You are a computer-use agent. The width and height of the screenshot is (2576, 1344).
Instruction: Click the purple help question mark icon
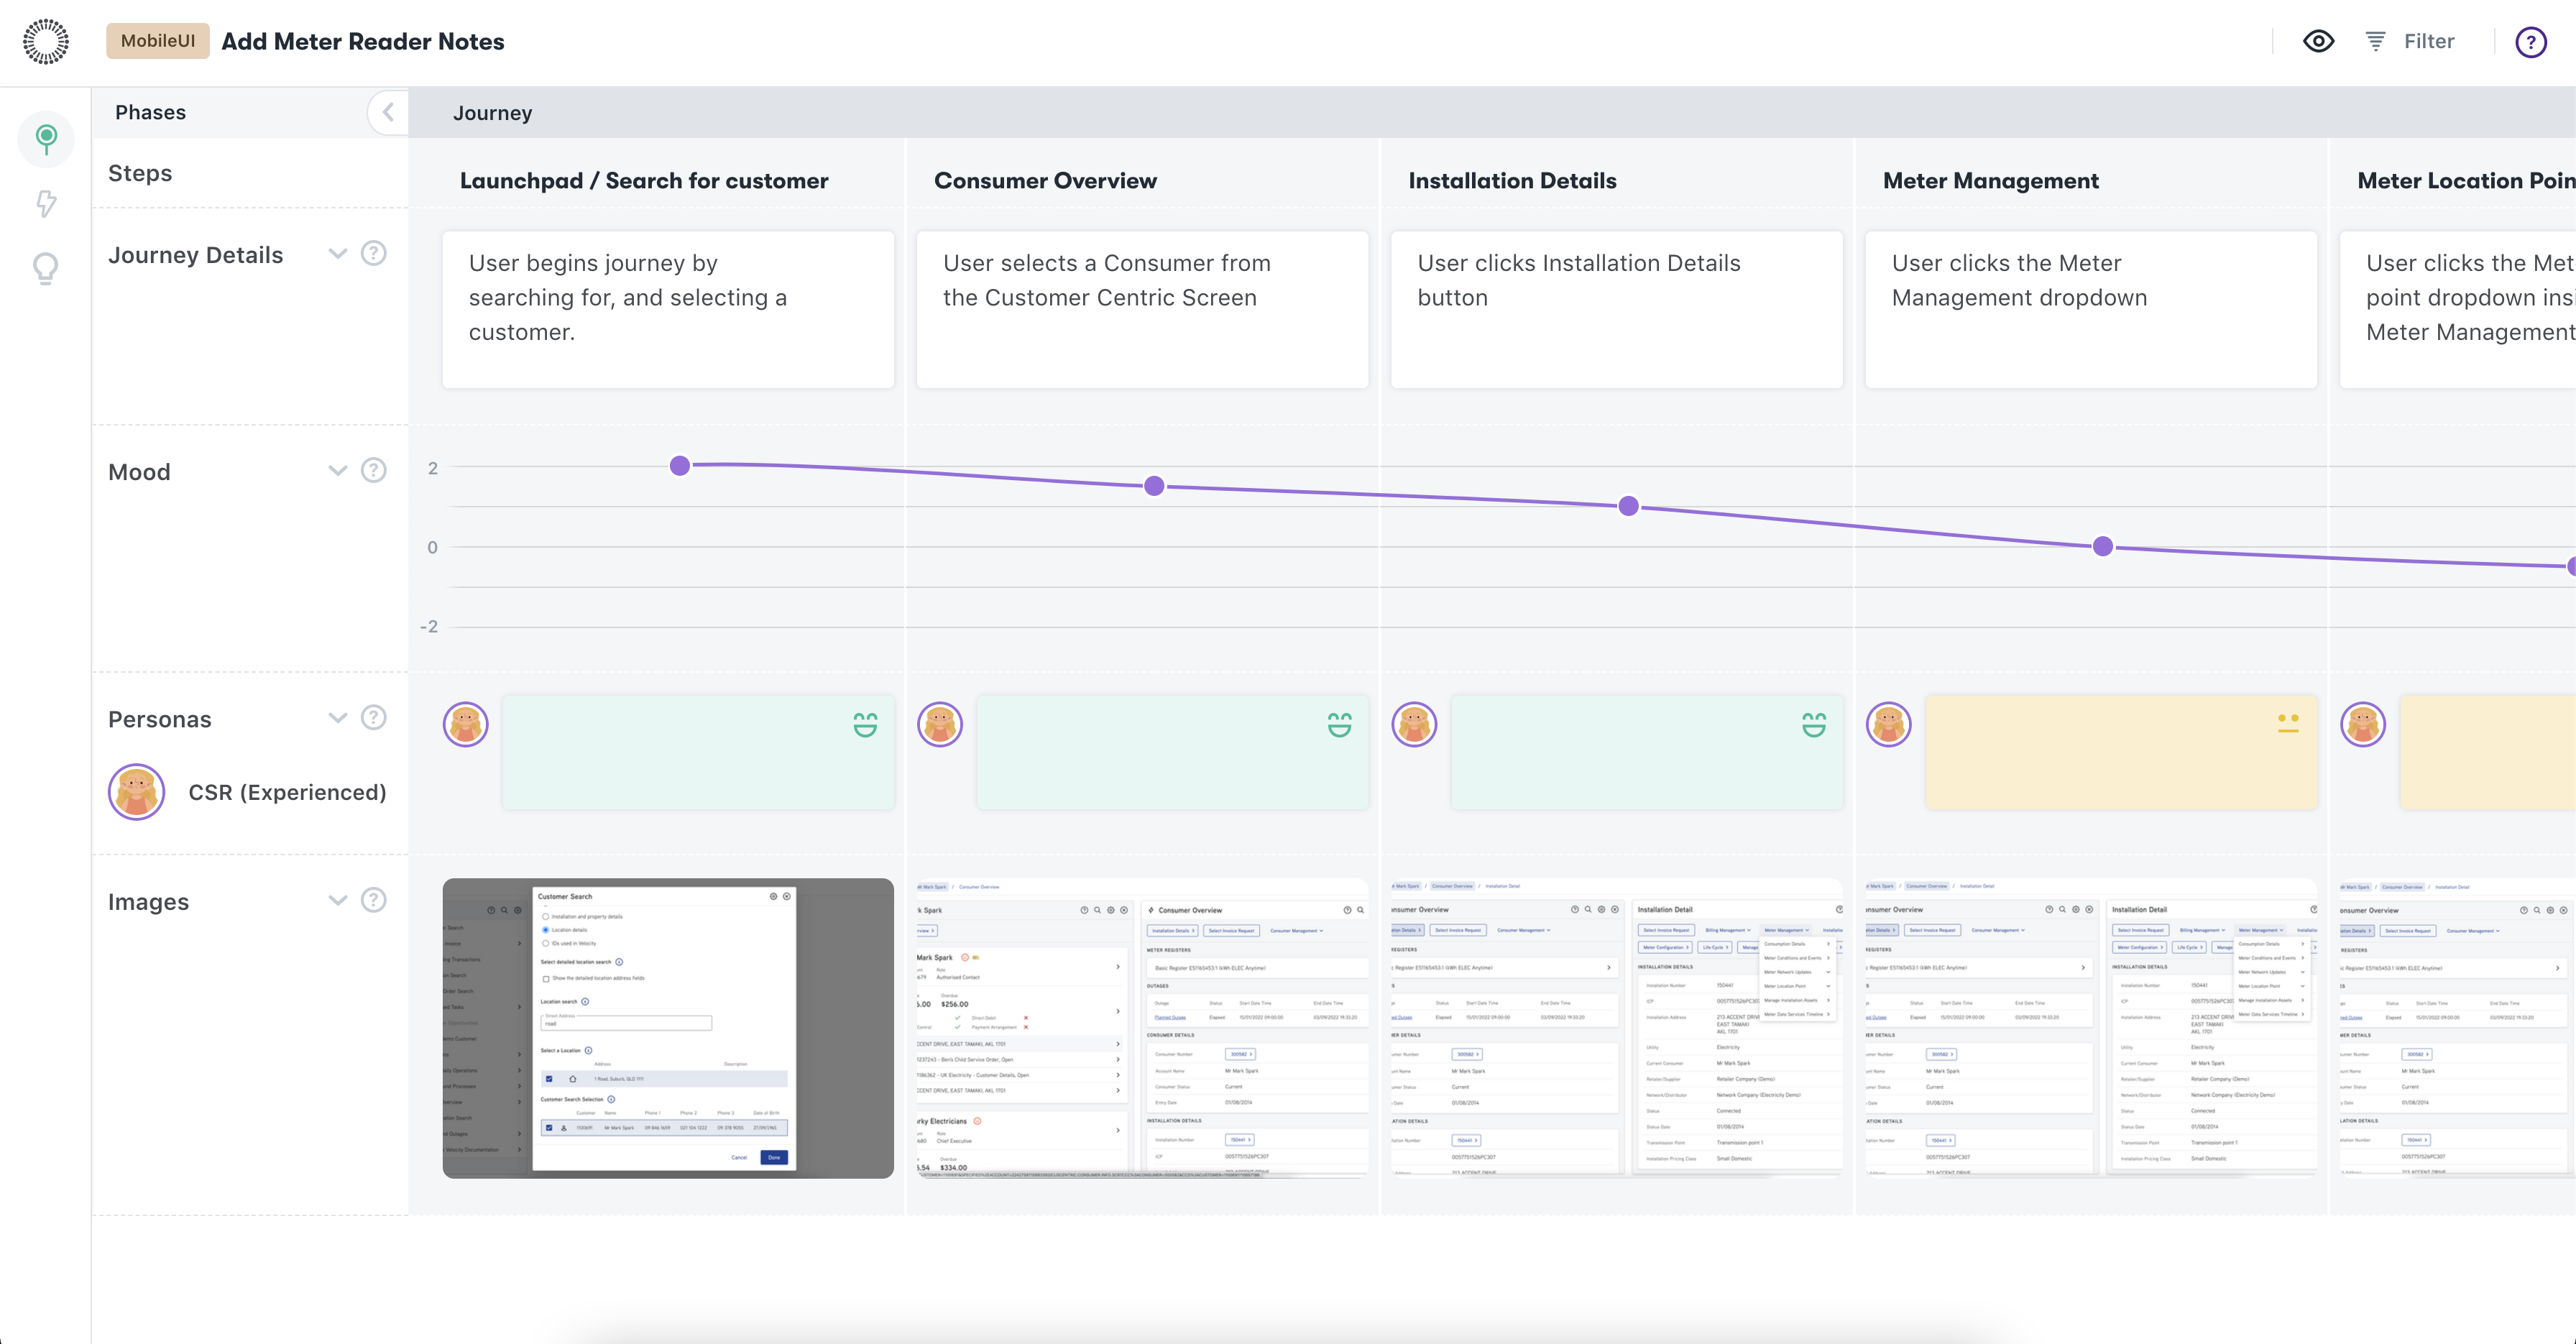pos(2532,41)
